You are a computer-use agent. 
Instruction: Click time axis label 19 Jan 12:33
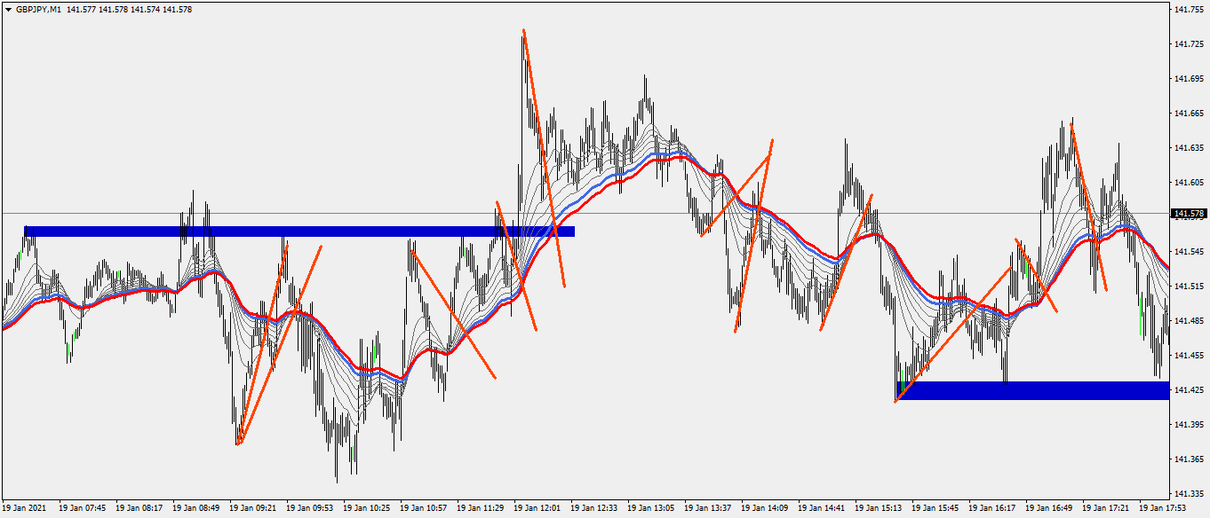594,508
